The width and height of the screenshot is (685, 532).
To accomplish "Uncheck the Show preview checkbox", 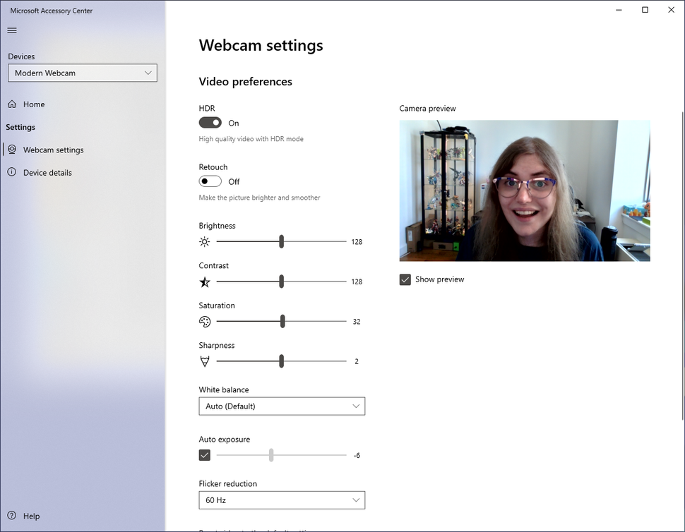I will [x=405, y=279].
